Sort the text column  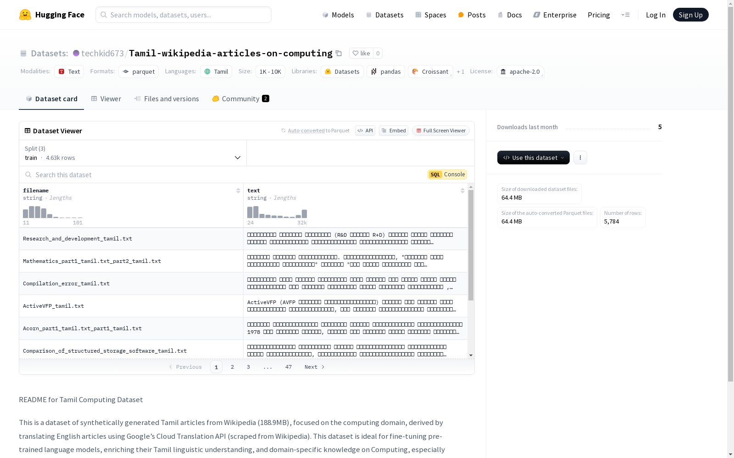[462, 191]
